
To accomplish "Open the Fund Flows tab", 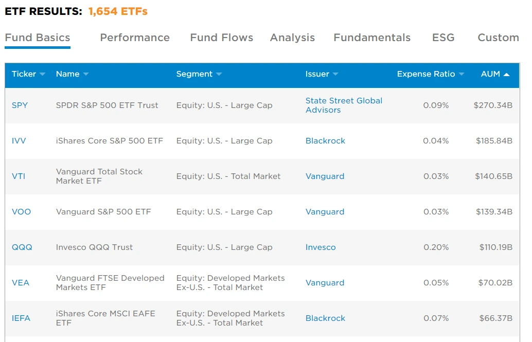I will click(x=221, y=38).
